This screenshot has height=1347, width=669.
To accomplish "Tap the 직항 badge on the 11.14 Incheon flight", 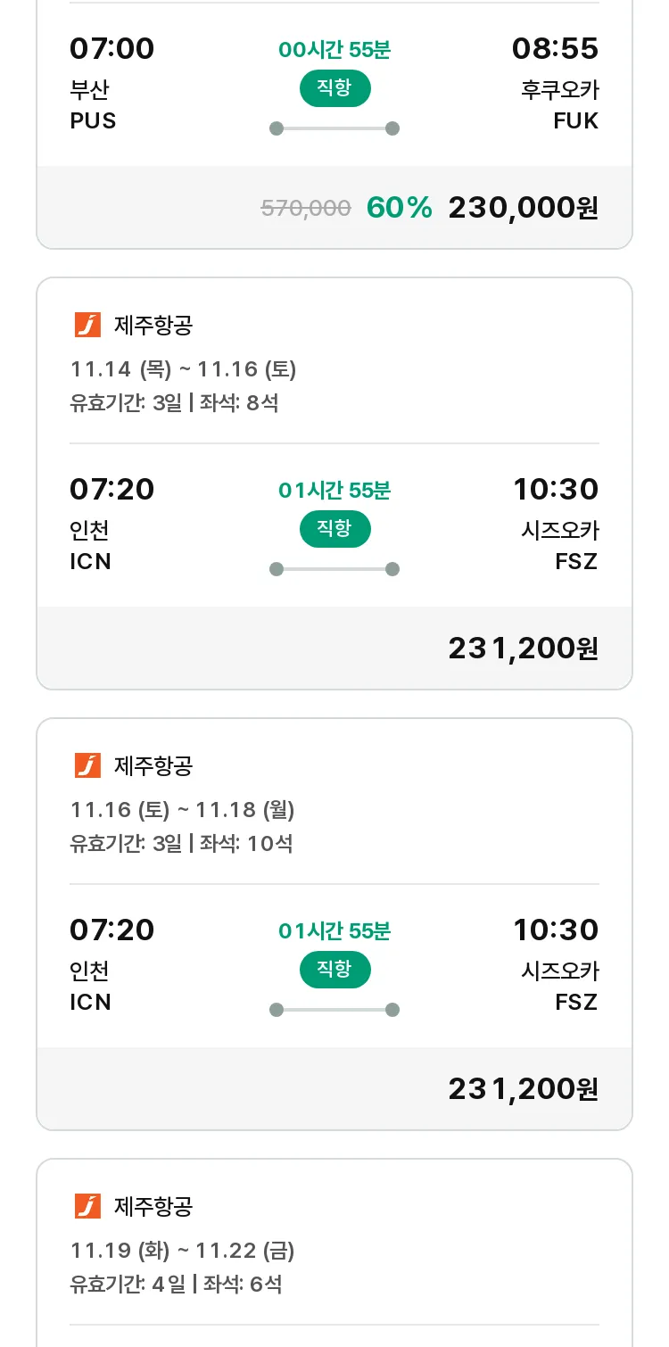I will click(x=334, y=529).
